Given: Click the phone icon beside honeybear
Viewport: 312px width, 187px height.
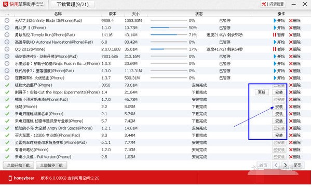Looking at the screenshot, I should [x=10, y=178].
